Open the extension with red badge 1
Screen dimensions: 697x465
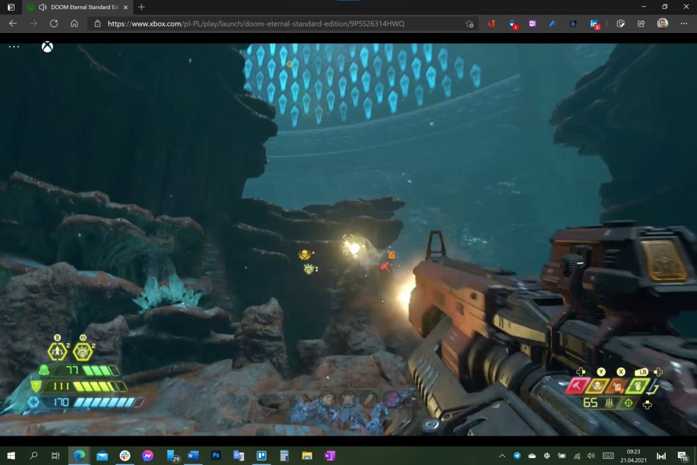[x=512, y=24]
